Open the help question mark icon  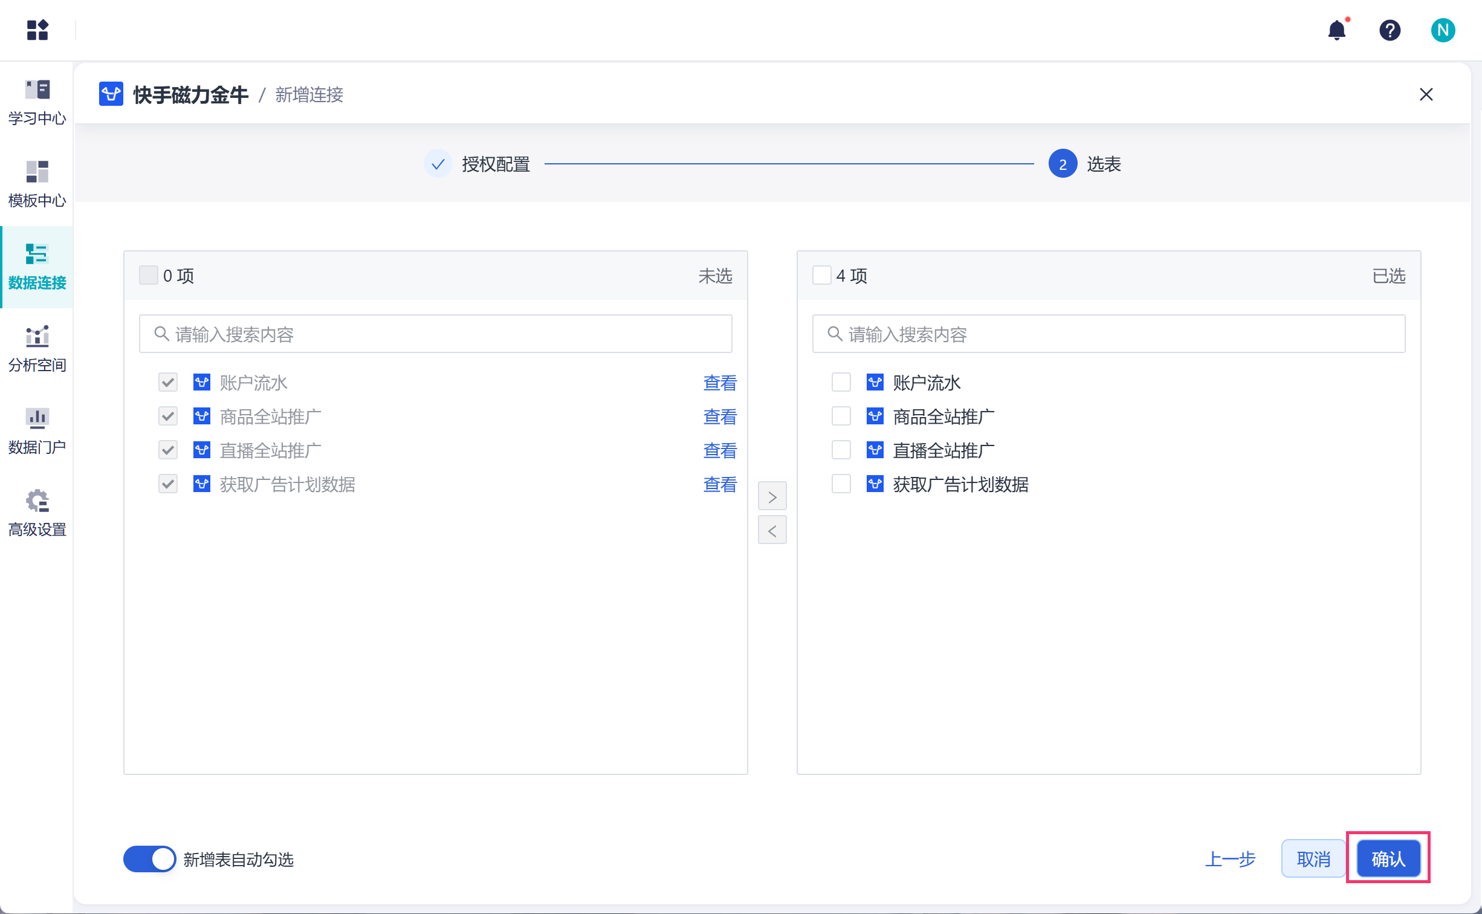(1390, 30)
